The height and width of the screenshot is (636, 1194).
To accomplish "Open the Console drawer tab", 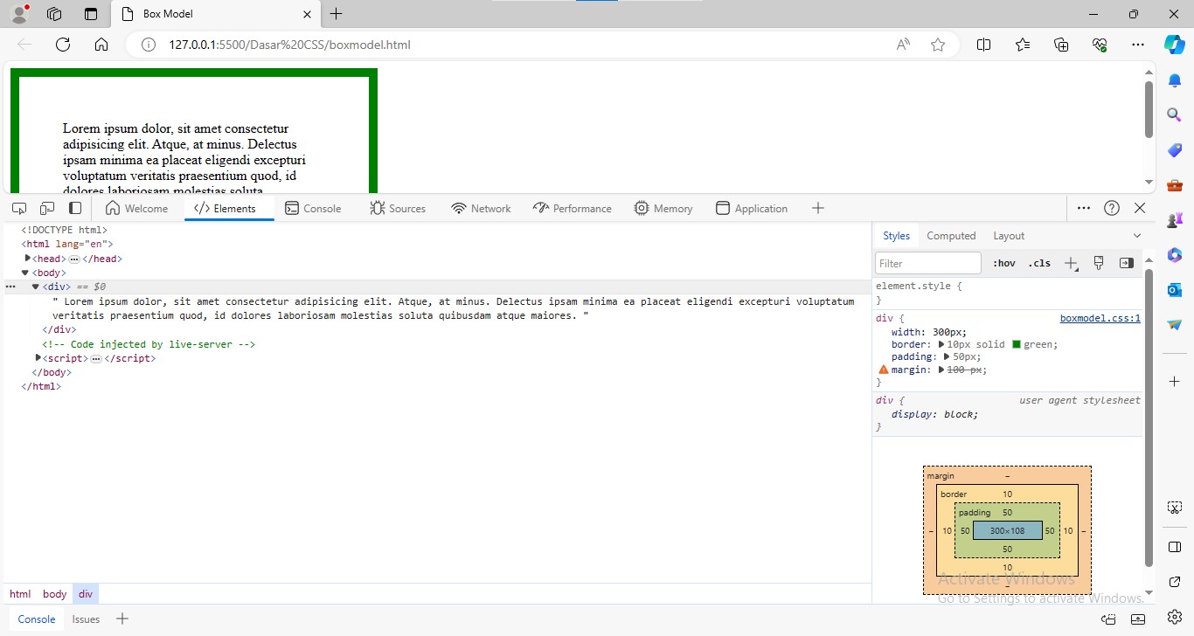I will (x=37, y=619).
